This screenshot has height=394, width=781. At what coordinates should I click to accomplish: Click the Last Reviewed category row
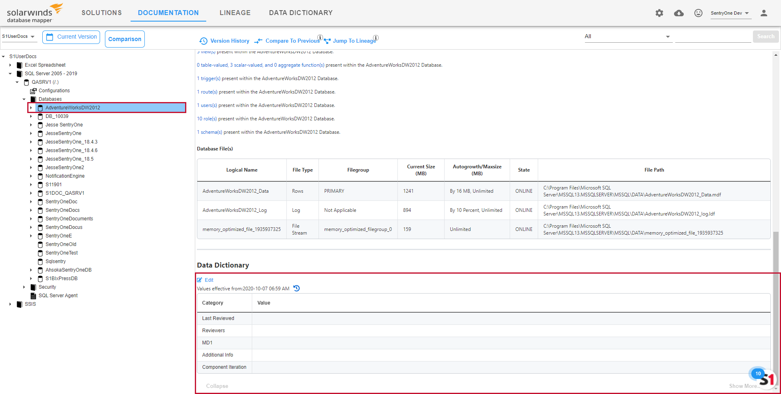484,318
